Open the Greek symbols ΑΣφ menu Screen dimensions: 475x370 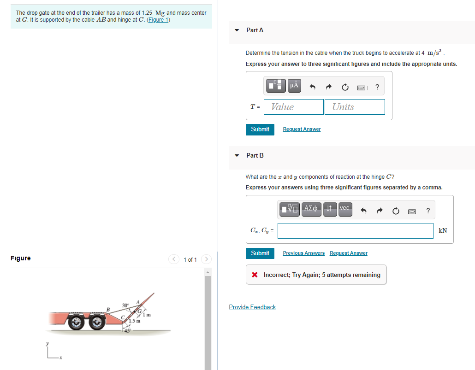pos(311,209)
